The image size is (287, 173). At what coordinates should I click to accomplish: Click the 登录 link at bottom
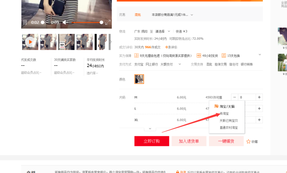[x=183, y=172]
